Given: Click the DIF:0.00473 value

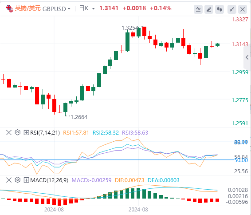Looking at the screenshot, I should (x=129, y=180).
